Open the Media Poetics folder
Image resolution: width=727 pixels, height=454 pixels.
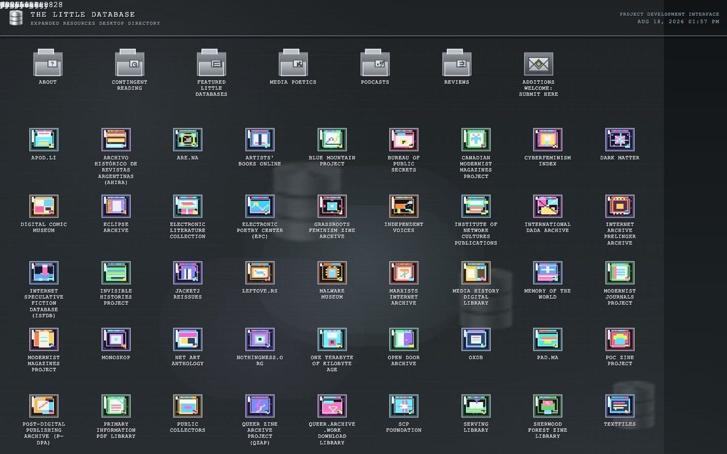(293, 62)
